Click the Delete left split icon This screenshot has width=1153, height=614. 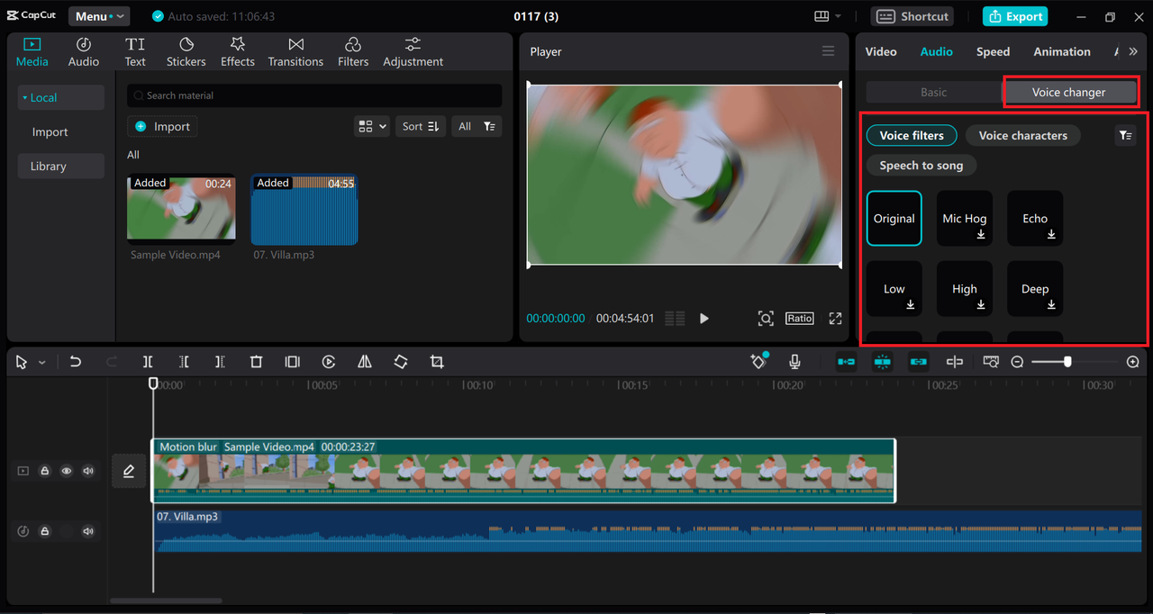184,362
